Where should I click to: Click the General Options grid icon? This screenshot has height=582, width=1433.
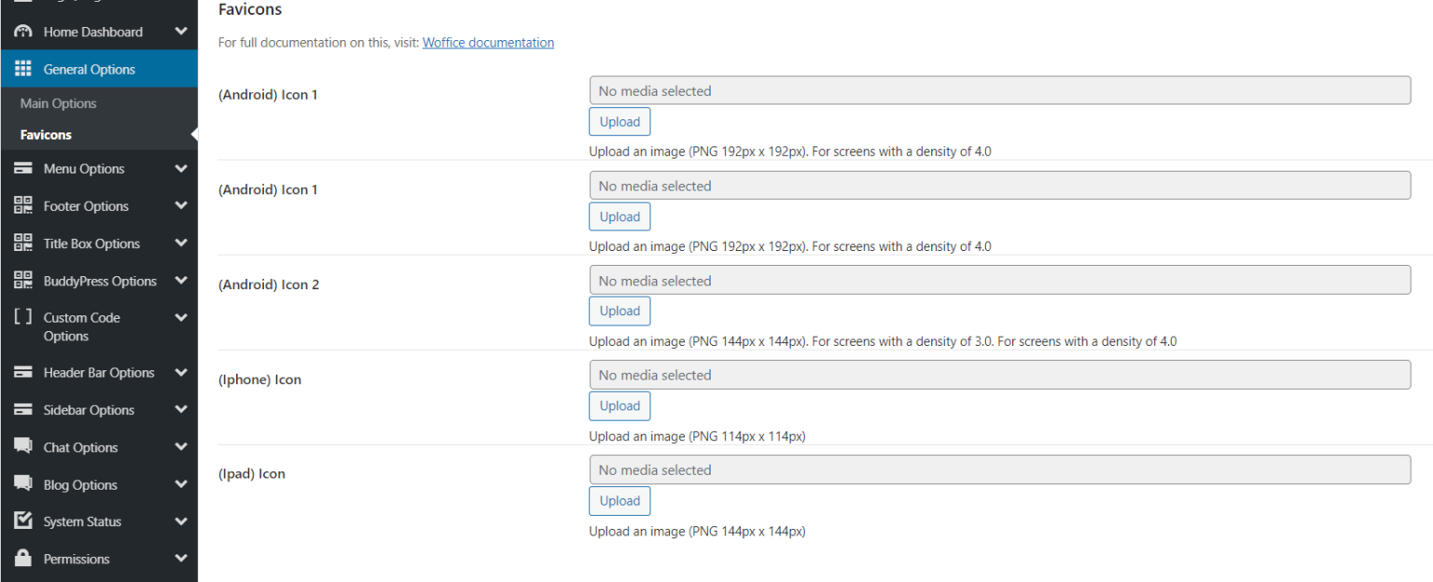click(23, 69)
